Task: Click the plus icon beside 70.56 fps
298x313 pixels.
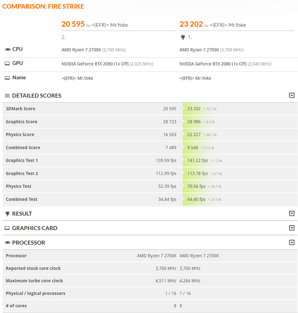Action: tap(183, 186)
